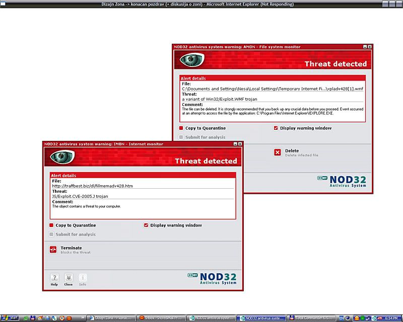Click the ESET NOD32 logo in the AMON window

342,181
